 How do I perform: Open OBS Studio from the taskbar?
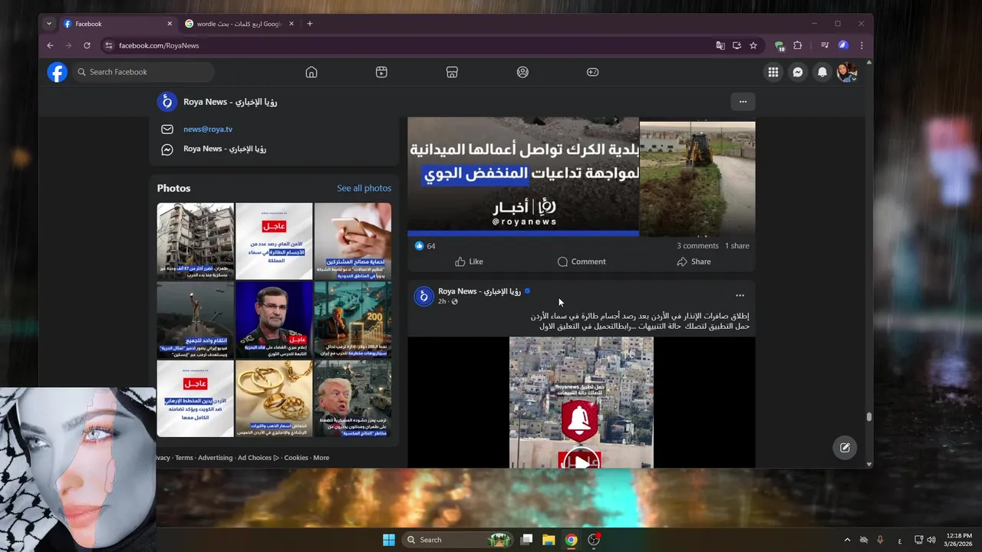593,540
